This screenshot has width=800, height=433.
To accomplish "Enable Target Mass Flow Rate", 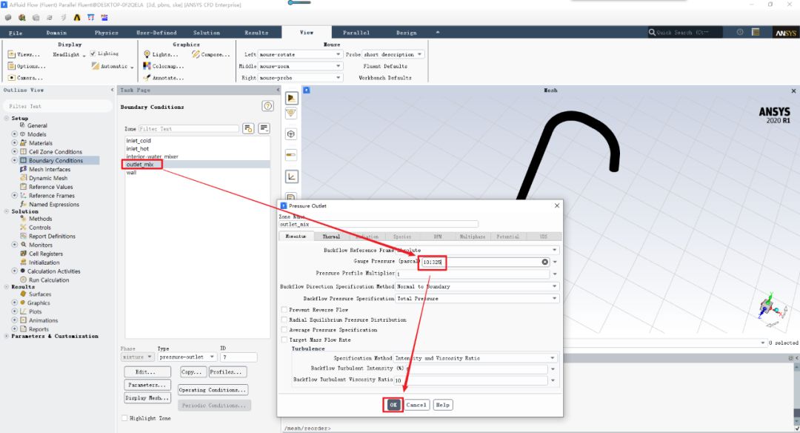I will click(x=284, y=340).
